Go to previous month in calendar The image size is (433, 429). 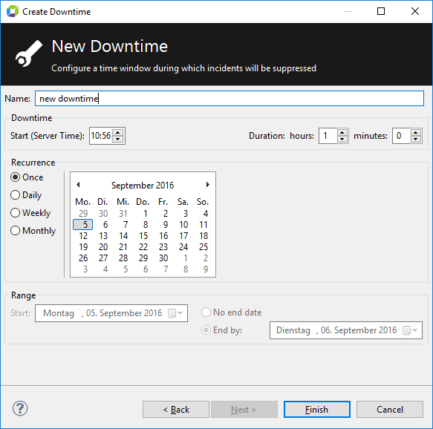coord(78,185)
